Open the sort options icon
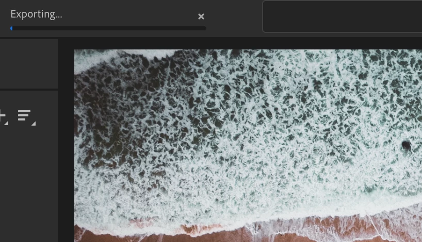 tap(26, 117)
